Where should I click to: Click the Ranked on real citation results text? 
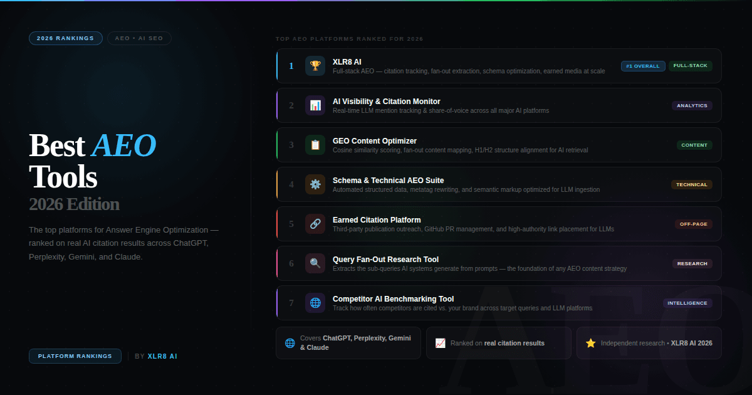point(498,343)
